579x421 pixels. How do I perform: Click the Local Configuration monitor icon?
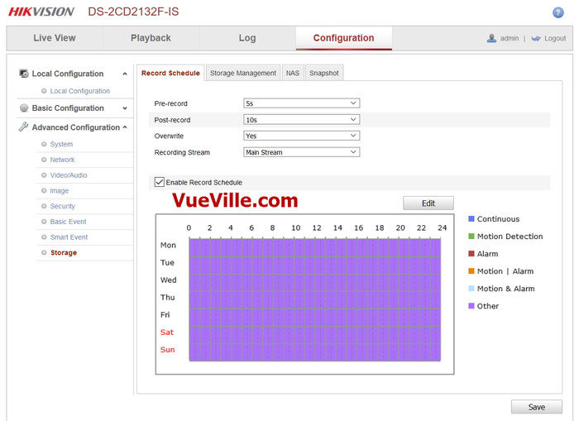[x=24, y=74]
